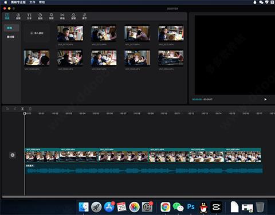Select 素材库 (Material library) in the sidebar
This screenshot has height=215, width=275.
(11, 37)
